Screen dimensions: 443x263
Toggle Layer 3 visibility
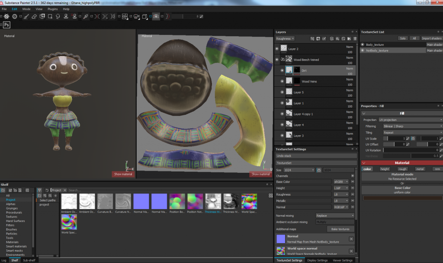(x=282, y=136)
